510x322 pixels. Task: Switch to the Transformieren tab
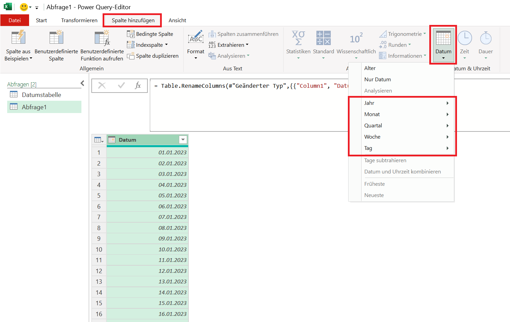pyautogui.click(x=79, y=20)
